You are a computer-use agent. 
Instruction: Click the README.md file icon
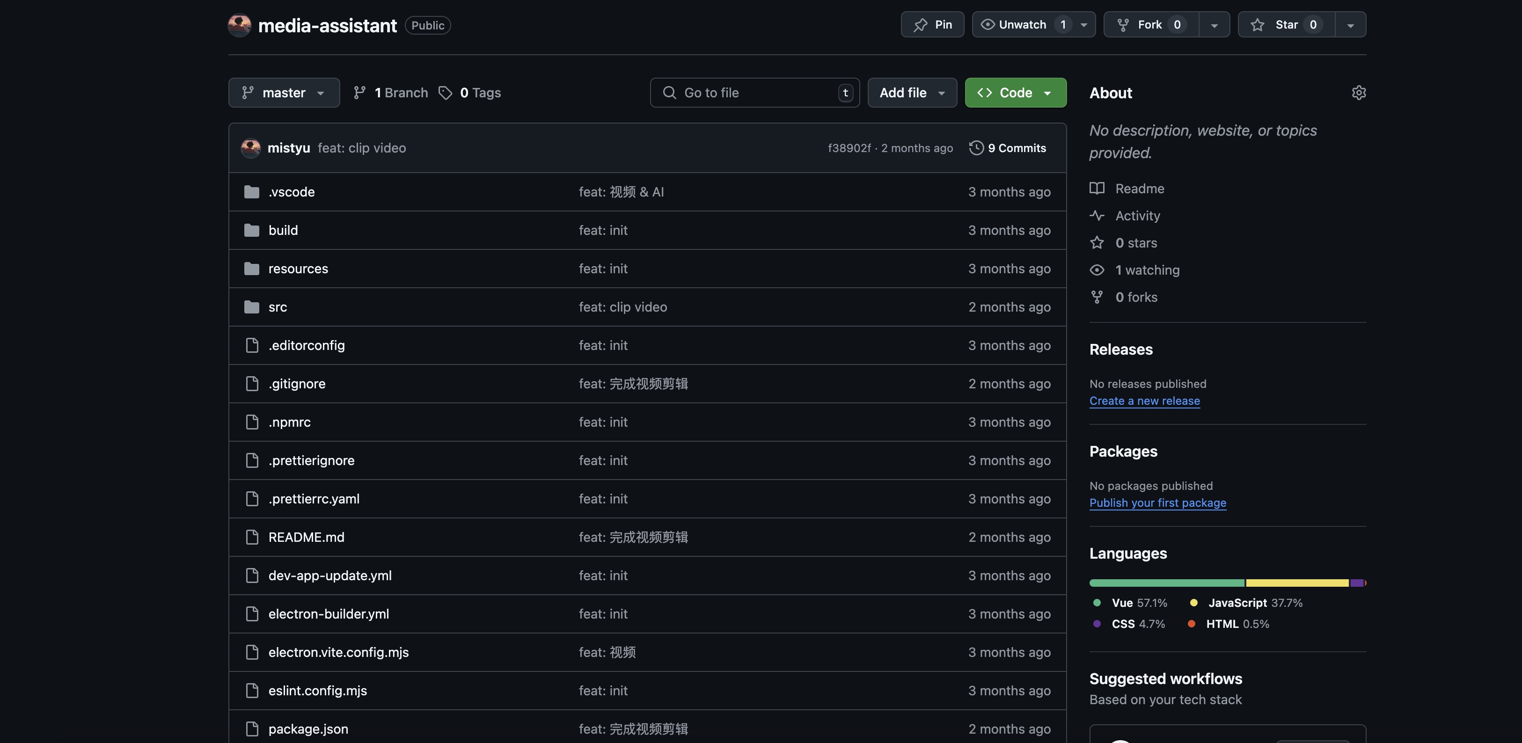pos(252,538)
